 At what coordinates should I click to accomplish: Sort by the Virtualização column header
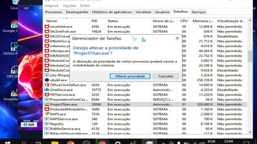[231, 21]
